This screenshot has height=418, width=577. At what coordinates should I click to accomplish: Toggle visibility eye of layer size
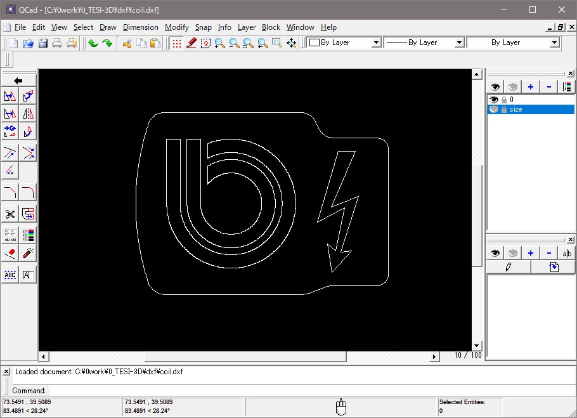(x=494, y=109)
